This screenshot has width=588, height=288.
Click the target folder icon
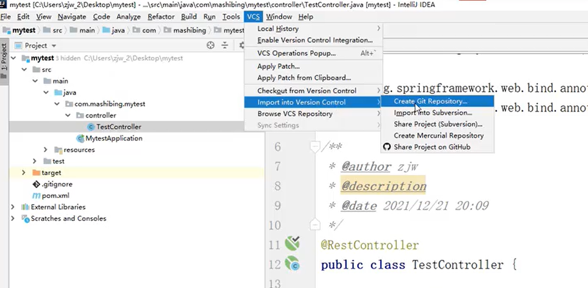click(x=36, y=173)
